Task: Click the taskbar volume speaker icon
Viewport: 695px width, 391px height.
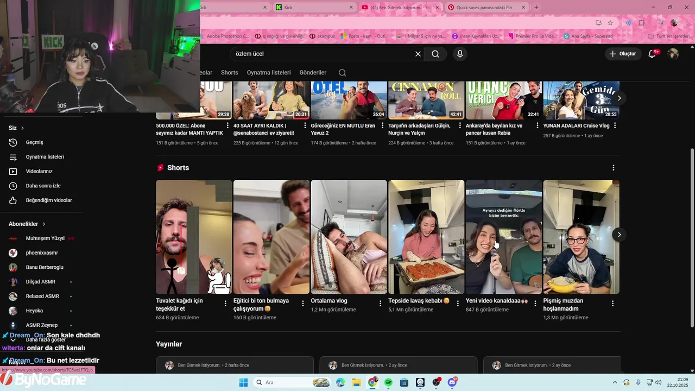Action: (x=658, y=382)
